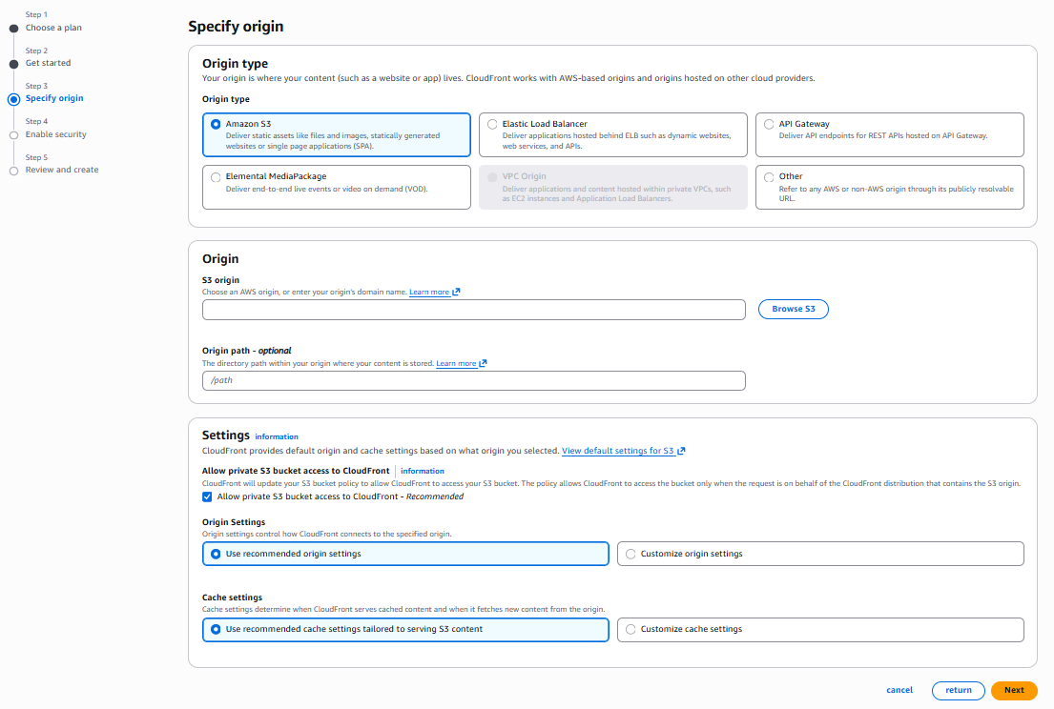This screenshot has width=1054, height=709.
Task: Open Settings information link
Action: (277, 436)
